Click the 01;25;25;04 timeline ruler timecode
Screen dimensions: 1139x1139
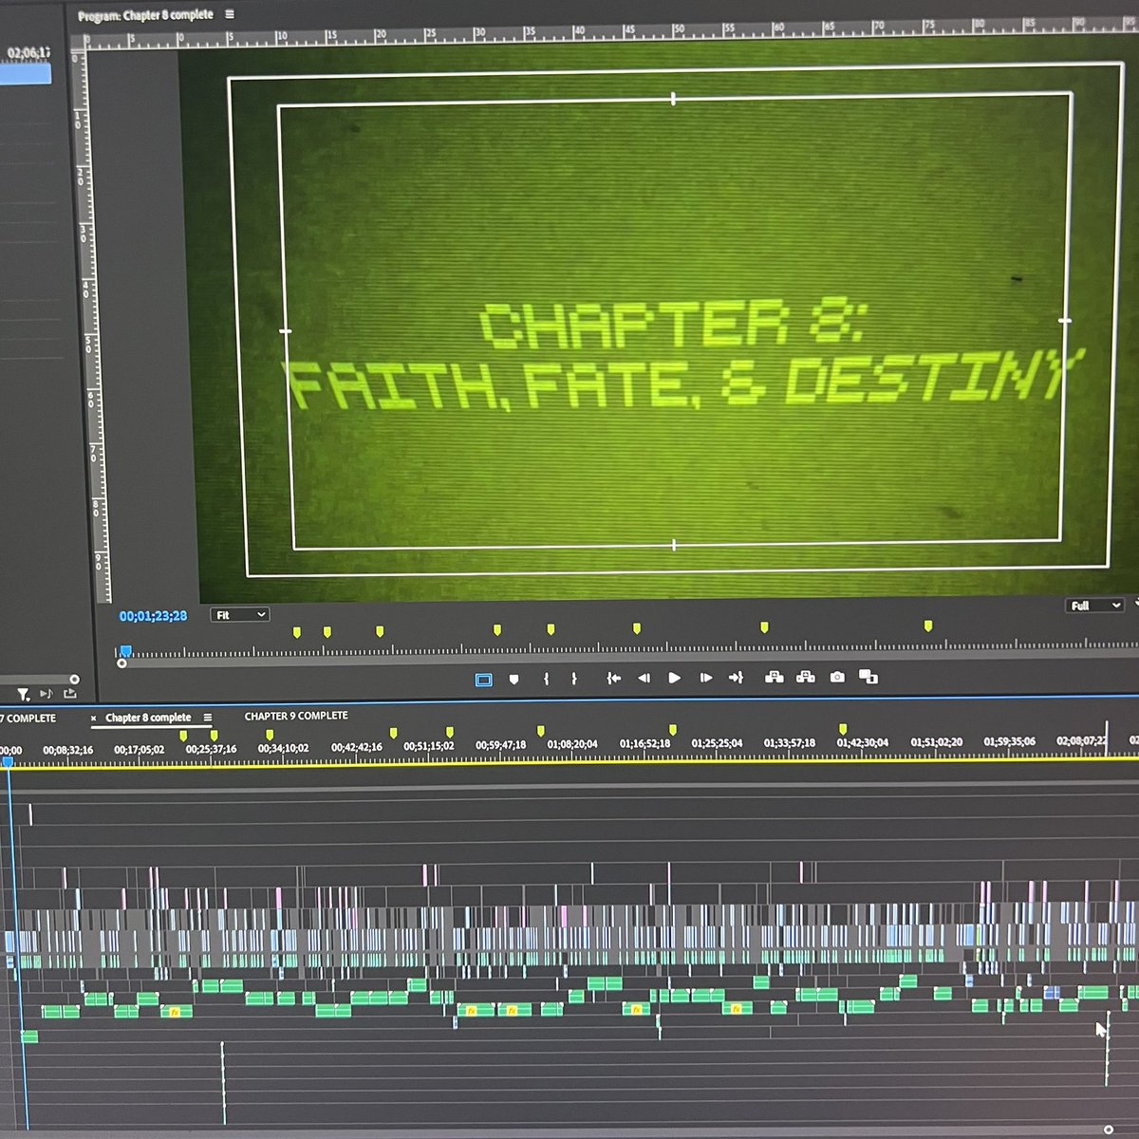(x=718, y=743)
